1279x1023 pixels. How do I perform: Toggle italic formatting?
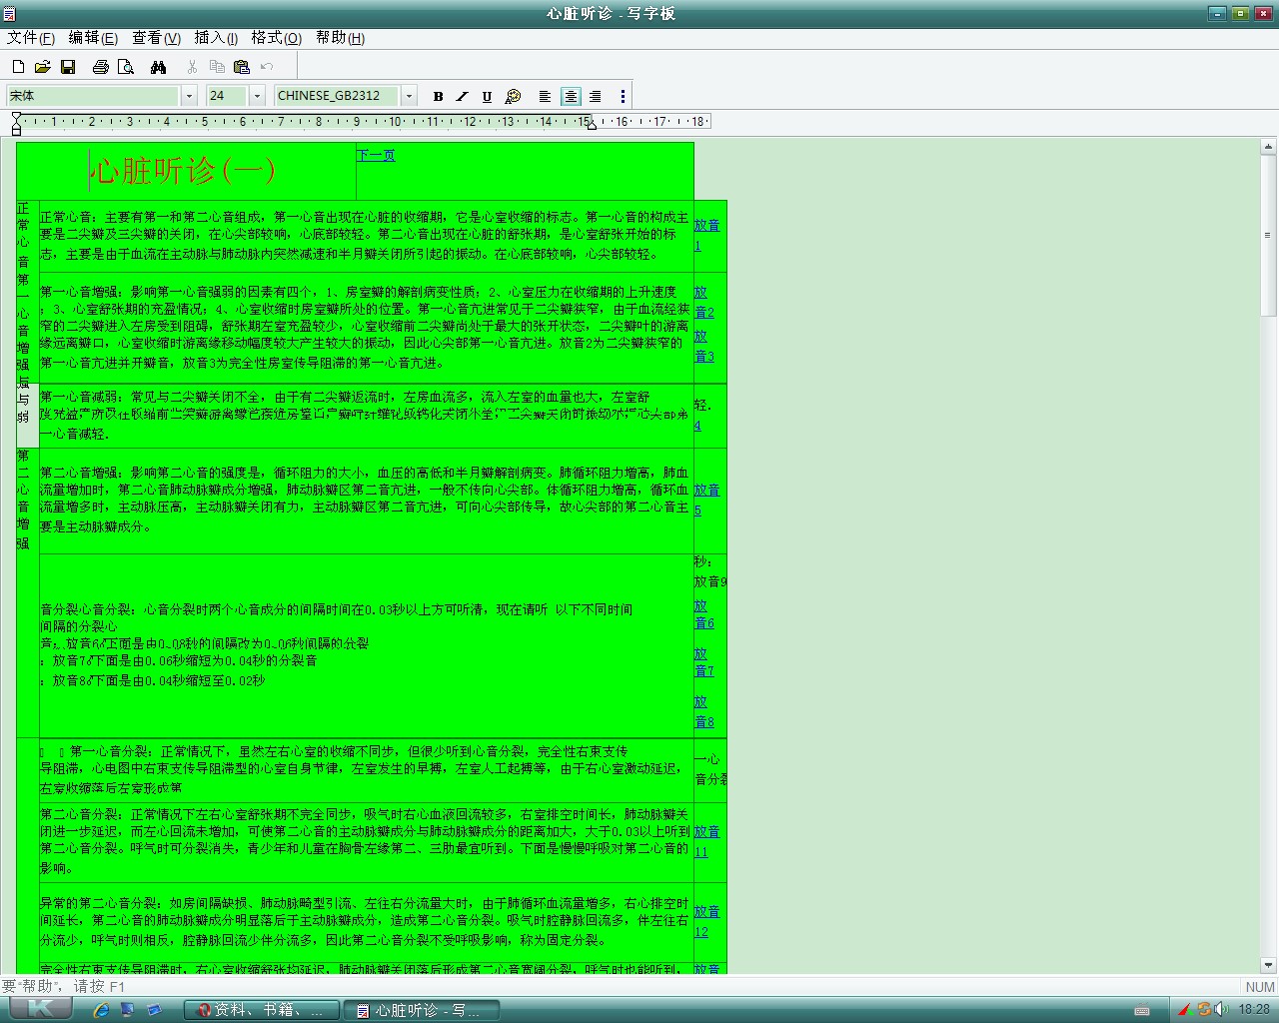click(462, 97)
